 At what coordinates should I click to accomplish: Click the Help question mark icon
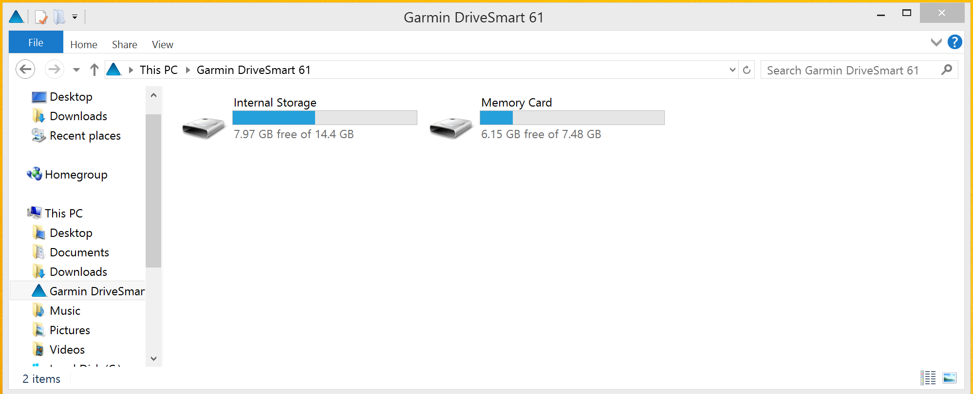954,42
